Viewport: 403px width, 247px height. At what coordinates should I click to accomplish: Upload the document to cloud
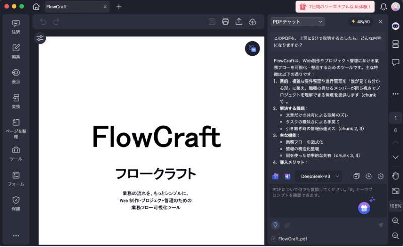click(x=253, y=22)
